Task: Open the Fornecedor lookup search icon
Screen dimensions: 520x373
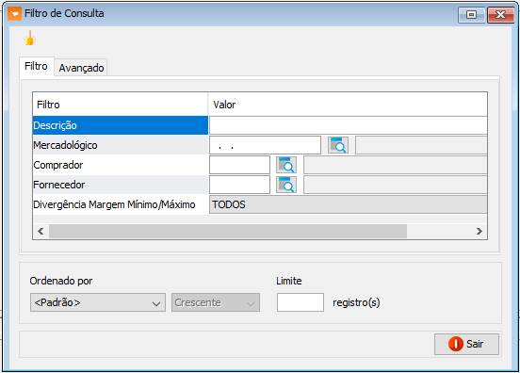Action: (x=286, y=185)
